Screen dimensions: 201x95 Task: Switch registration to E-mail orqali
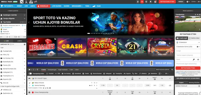tap(182, 38)
